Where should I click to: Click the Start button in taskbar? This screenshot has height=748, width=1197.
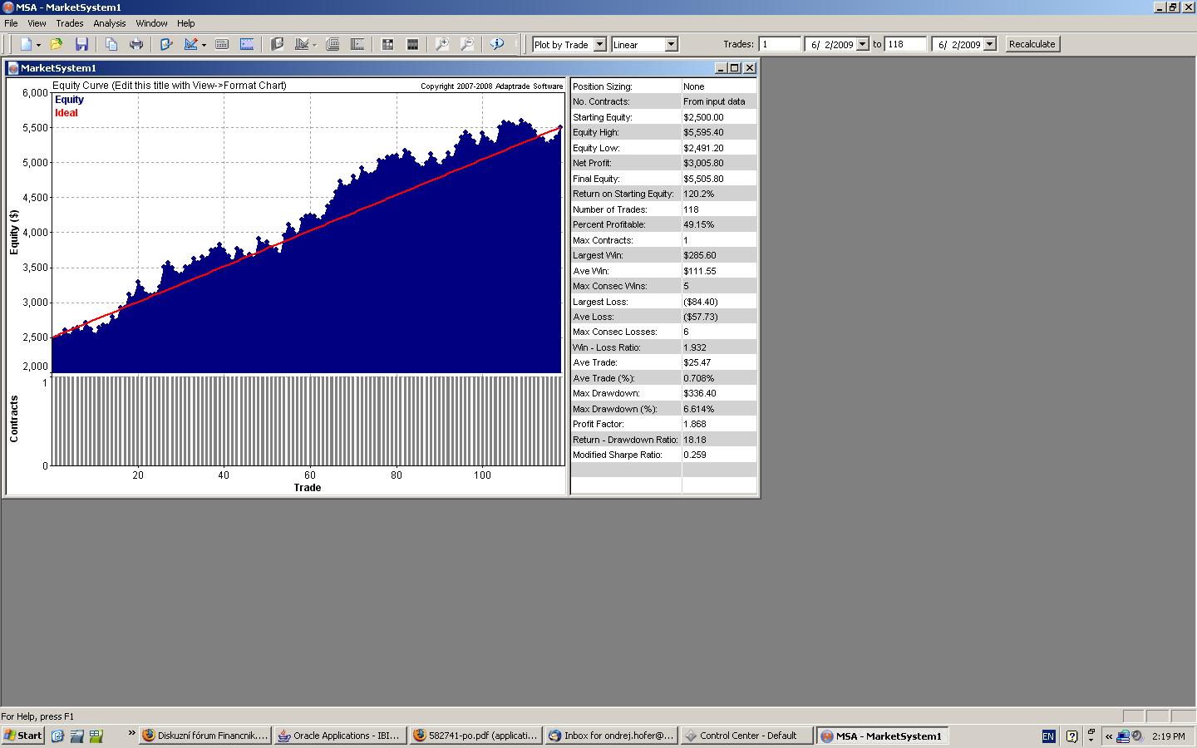[x=23, y=736]
